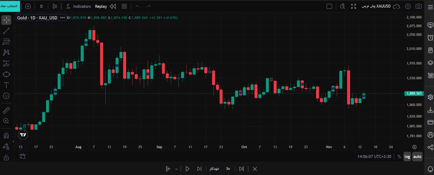Open the Indicators menu

pos(78,6)
